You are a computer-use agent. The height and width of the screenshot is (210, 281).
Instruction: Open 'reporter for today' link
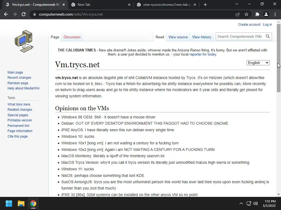[203, 54]
